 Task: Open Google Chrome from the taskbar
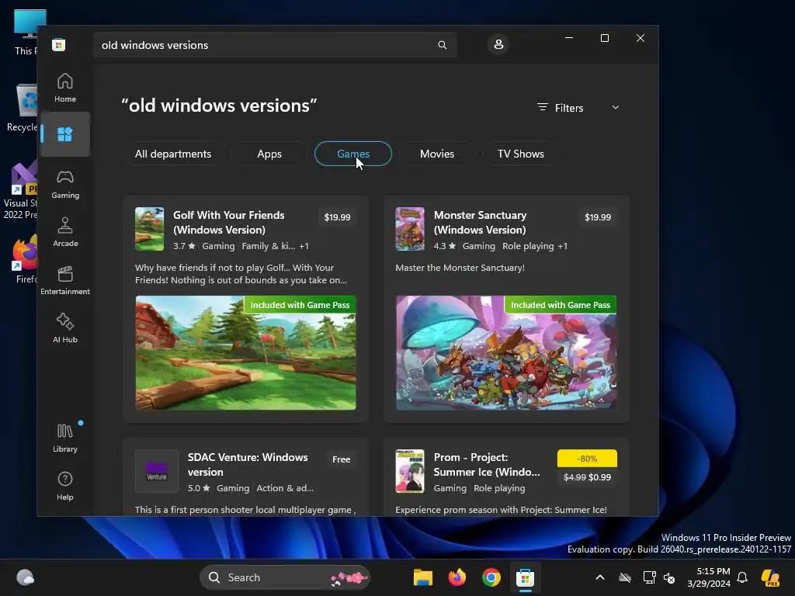point(491,577)
